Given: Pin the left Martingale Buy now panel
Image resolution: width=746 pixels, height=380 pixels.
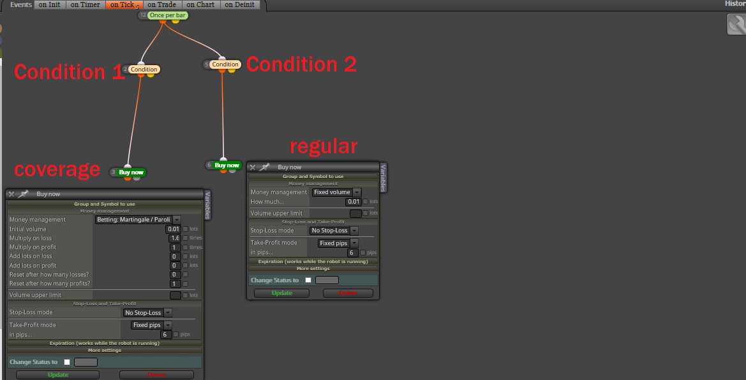Looking at the screenshot, I should pos(24,194).
